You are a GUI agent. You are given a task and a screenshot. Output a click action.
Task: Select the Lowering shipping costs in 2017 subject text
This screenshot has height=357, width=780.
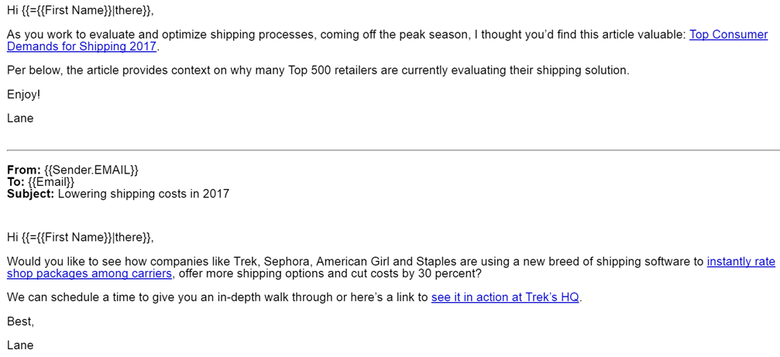click(x=144, y=194)
